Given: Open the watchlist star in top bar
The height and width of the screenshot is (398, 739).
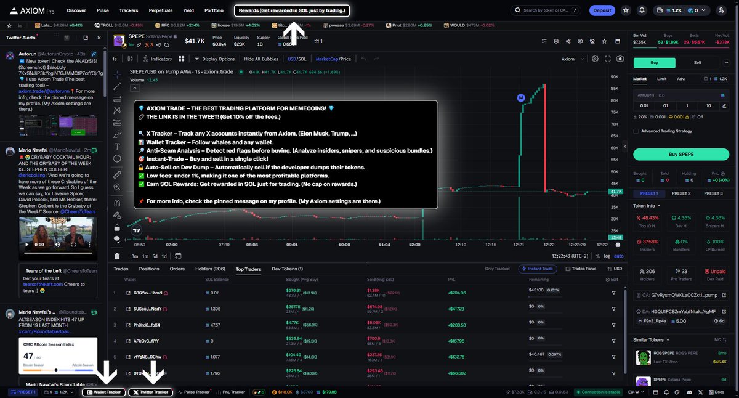Looking at the screenshot, I should (626, 10).
